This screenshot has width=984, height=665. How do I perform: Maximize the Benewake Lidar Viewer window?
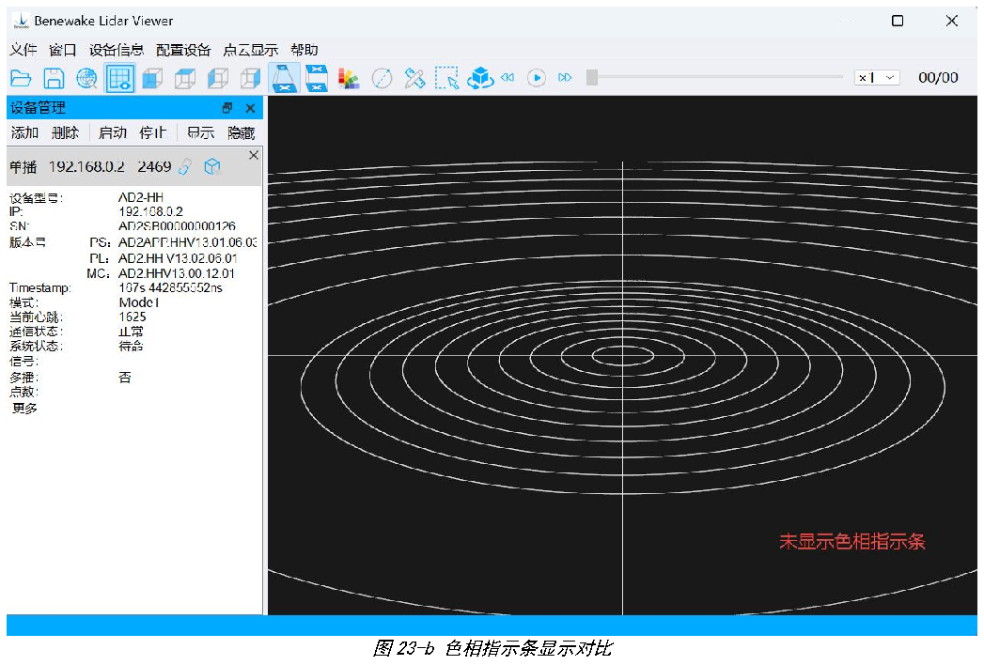[x=898, y=21]
